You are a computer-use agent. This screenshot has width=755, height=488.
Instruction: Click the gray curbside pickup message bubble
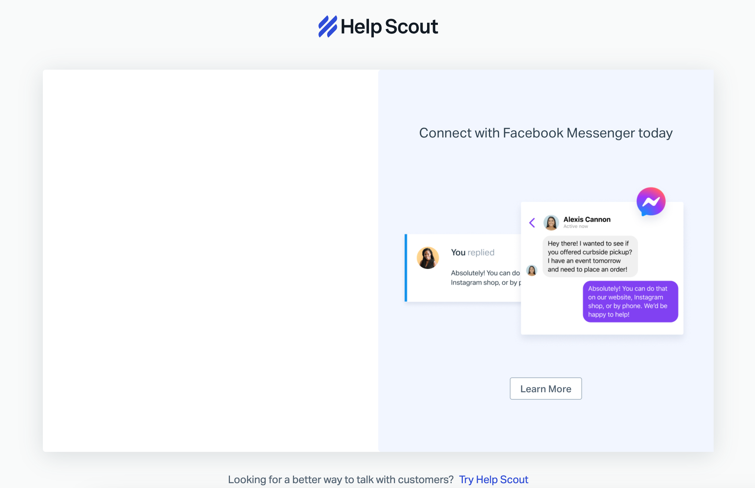(x=590, y=256)
